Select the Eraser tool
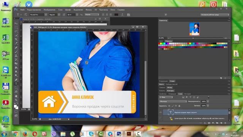This screenshot has height=137, width=243. click(x=16, y=64)
